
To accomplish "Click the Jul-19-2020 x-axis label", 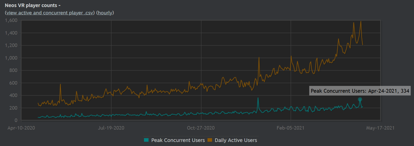I will [x=111, y=128].
